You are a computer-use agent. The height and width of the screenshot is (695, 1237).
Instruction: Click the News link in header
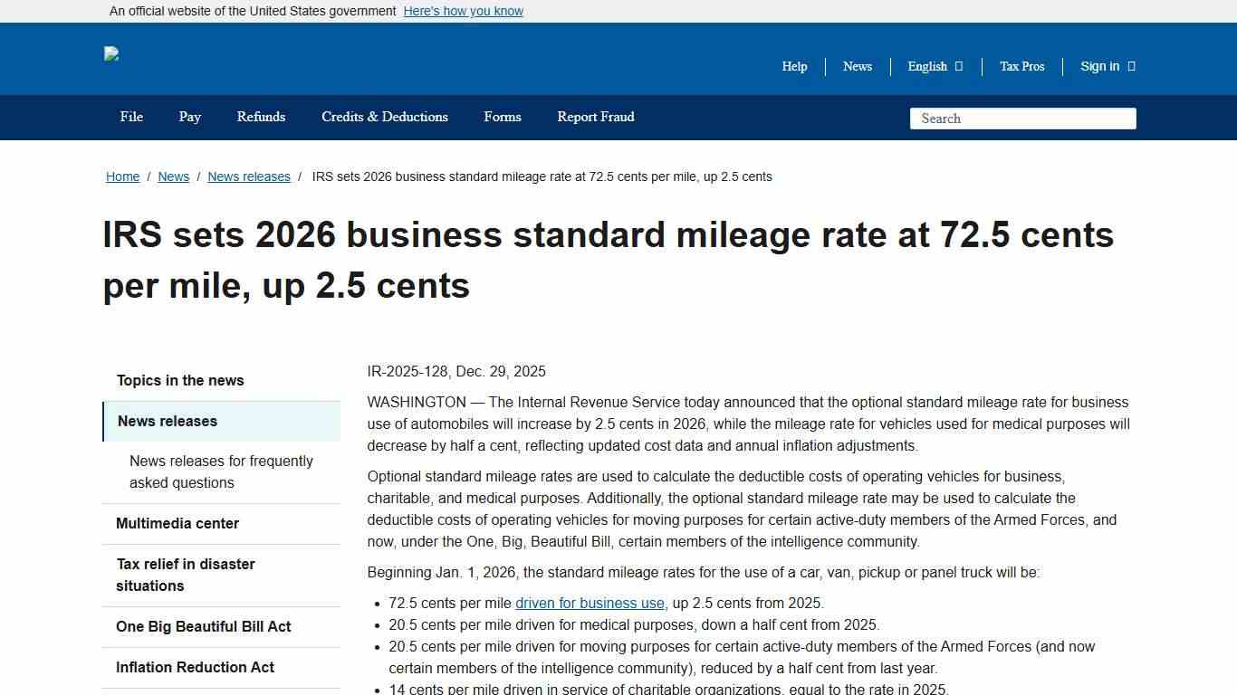point(857,66)
